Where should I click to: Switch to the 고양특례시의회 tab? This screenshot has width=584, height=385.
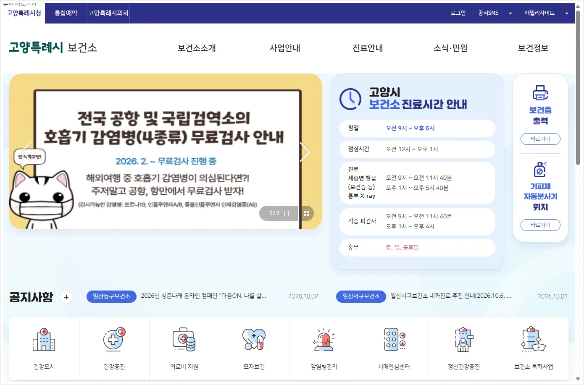point(108,13)
